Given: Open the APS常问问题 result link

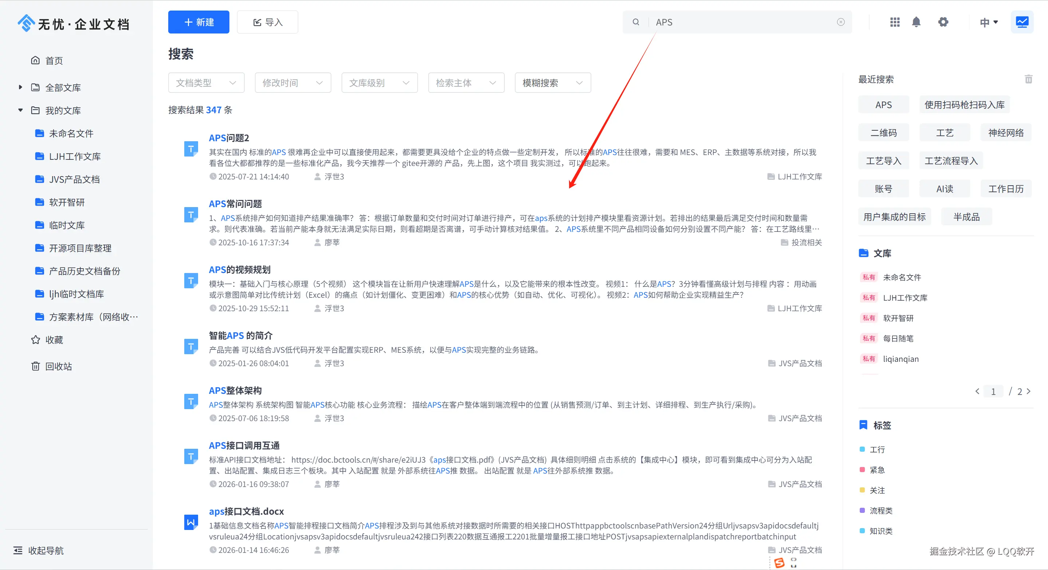Looking at the screenshot, I should pos(235,204).
